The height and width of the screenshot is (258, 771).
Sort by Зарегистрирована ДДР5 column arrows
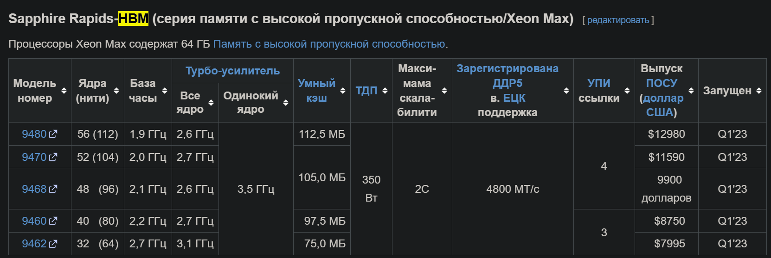pyautogui.click(x=566, y=91)
